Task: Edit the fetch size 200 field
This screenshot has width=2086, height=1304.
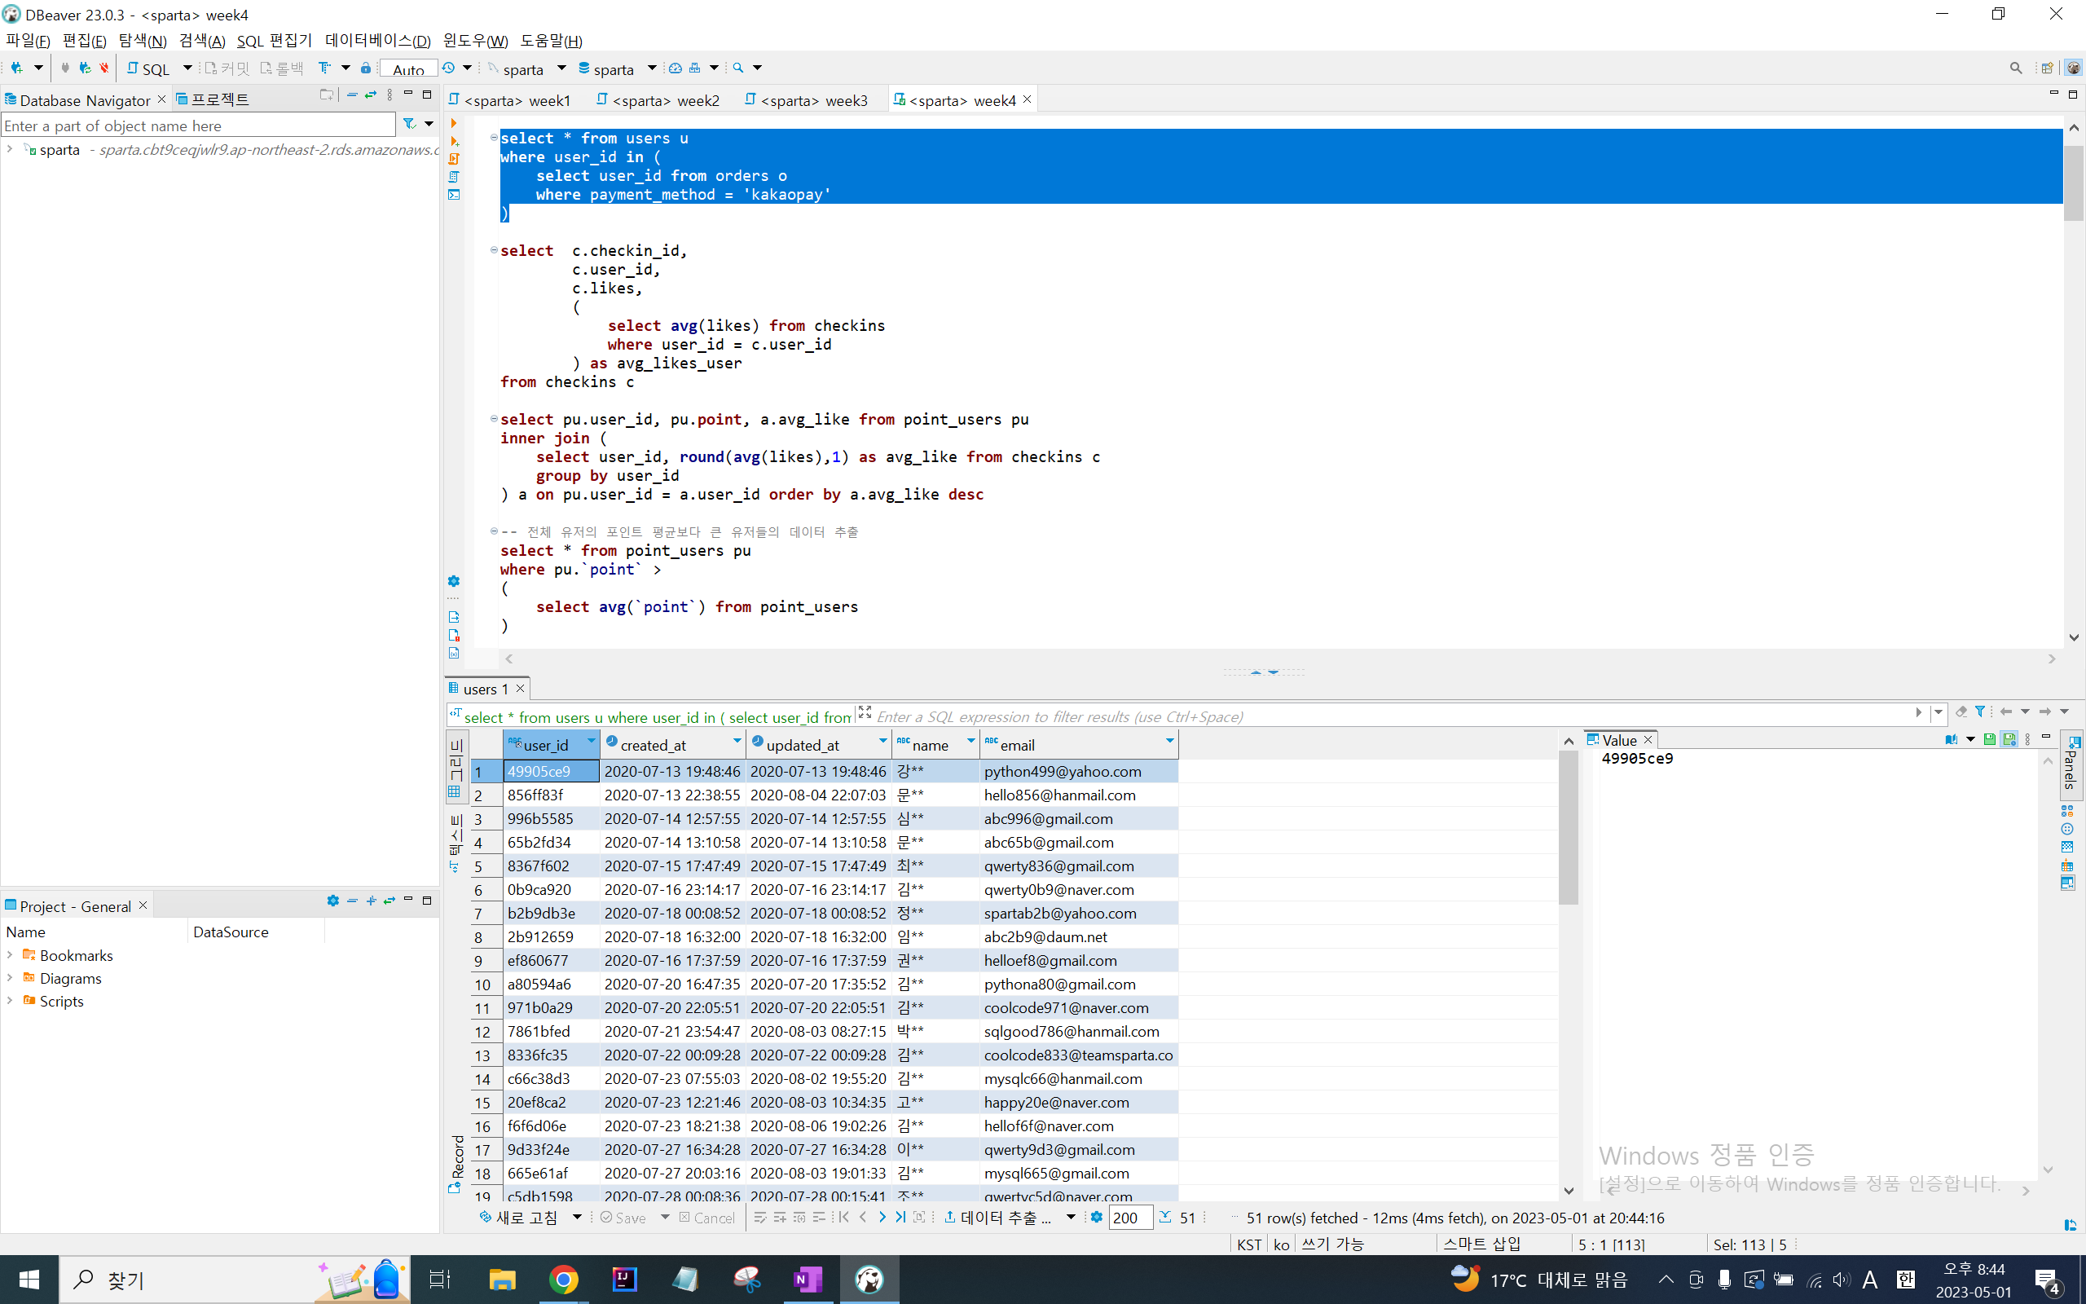Action: 1129,1218
